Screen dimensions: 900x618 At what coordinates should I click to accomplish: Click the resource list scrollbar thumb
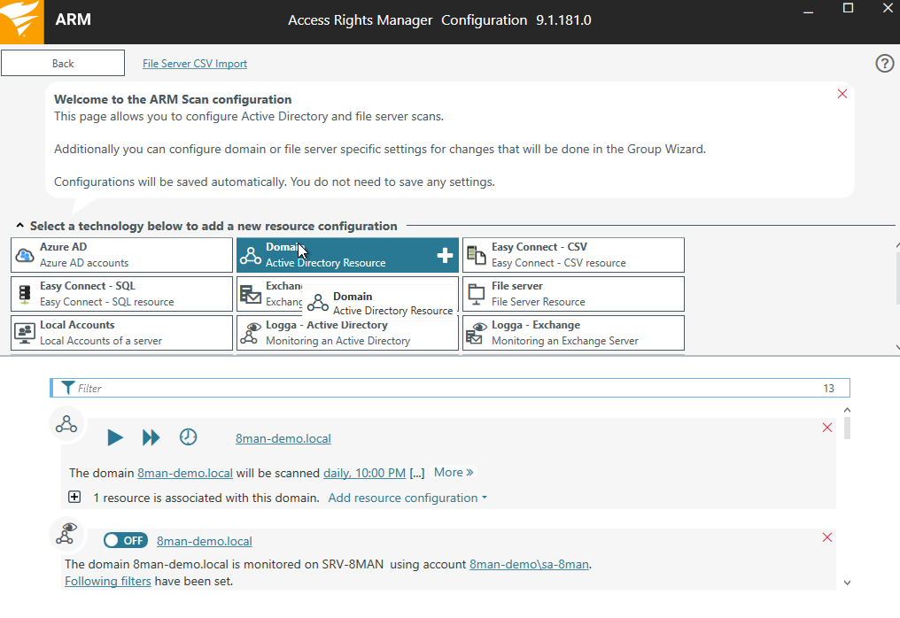847,428
